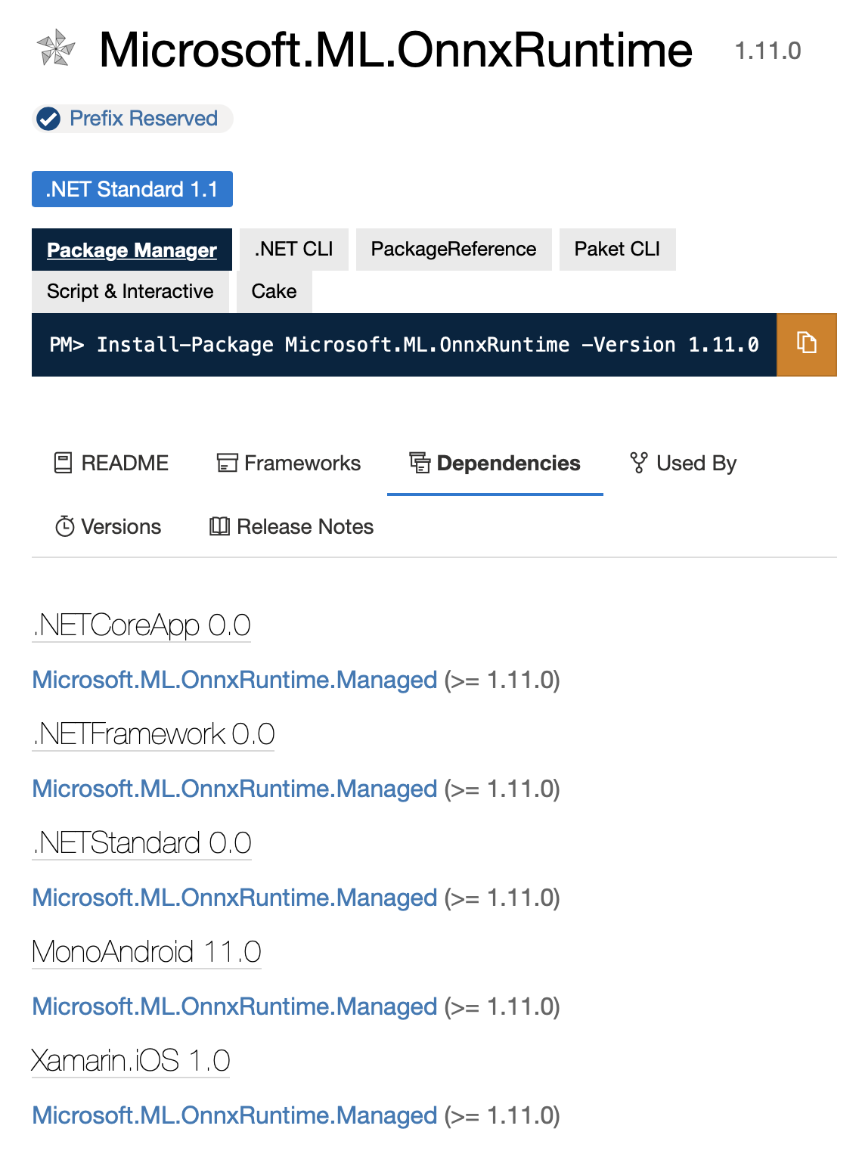
Task: Click the README book icon
Action: [63, 462]
